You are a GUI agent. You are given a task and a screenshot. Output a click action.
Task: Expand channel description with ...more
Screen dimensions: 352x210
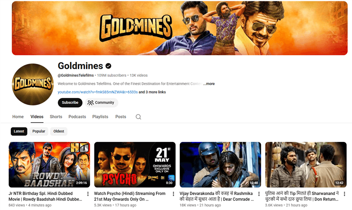209,84
